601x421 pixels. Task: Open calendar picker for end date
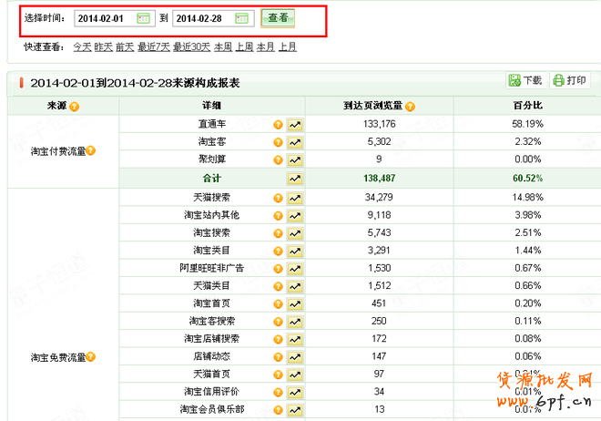(241, 18)
